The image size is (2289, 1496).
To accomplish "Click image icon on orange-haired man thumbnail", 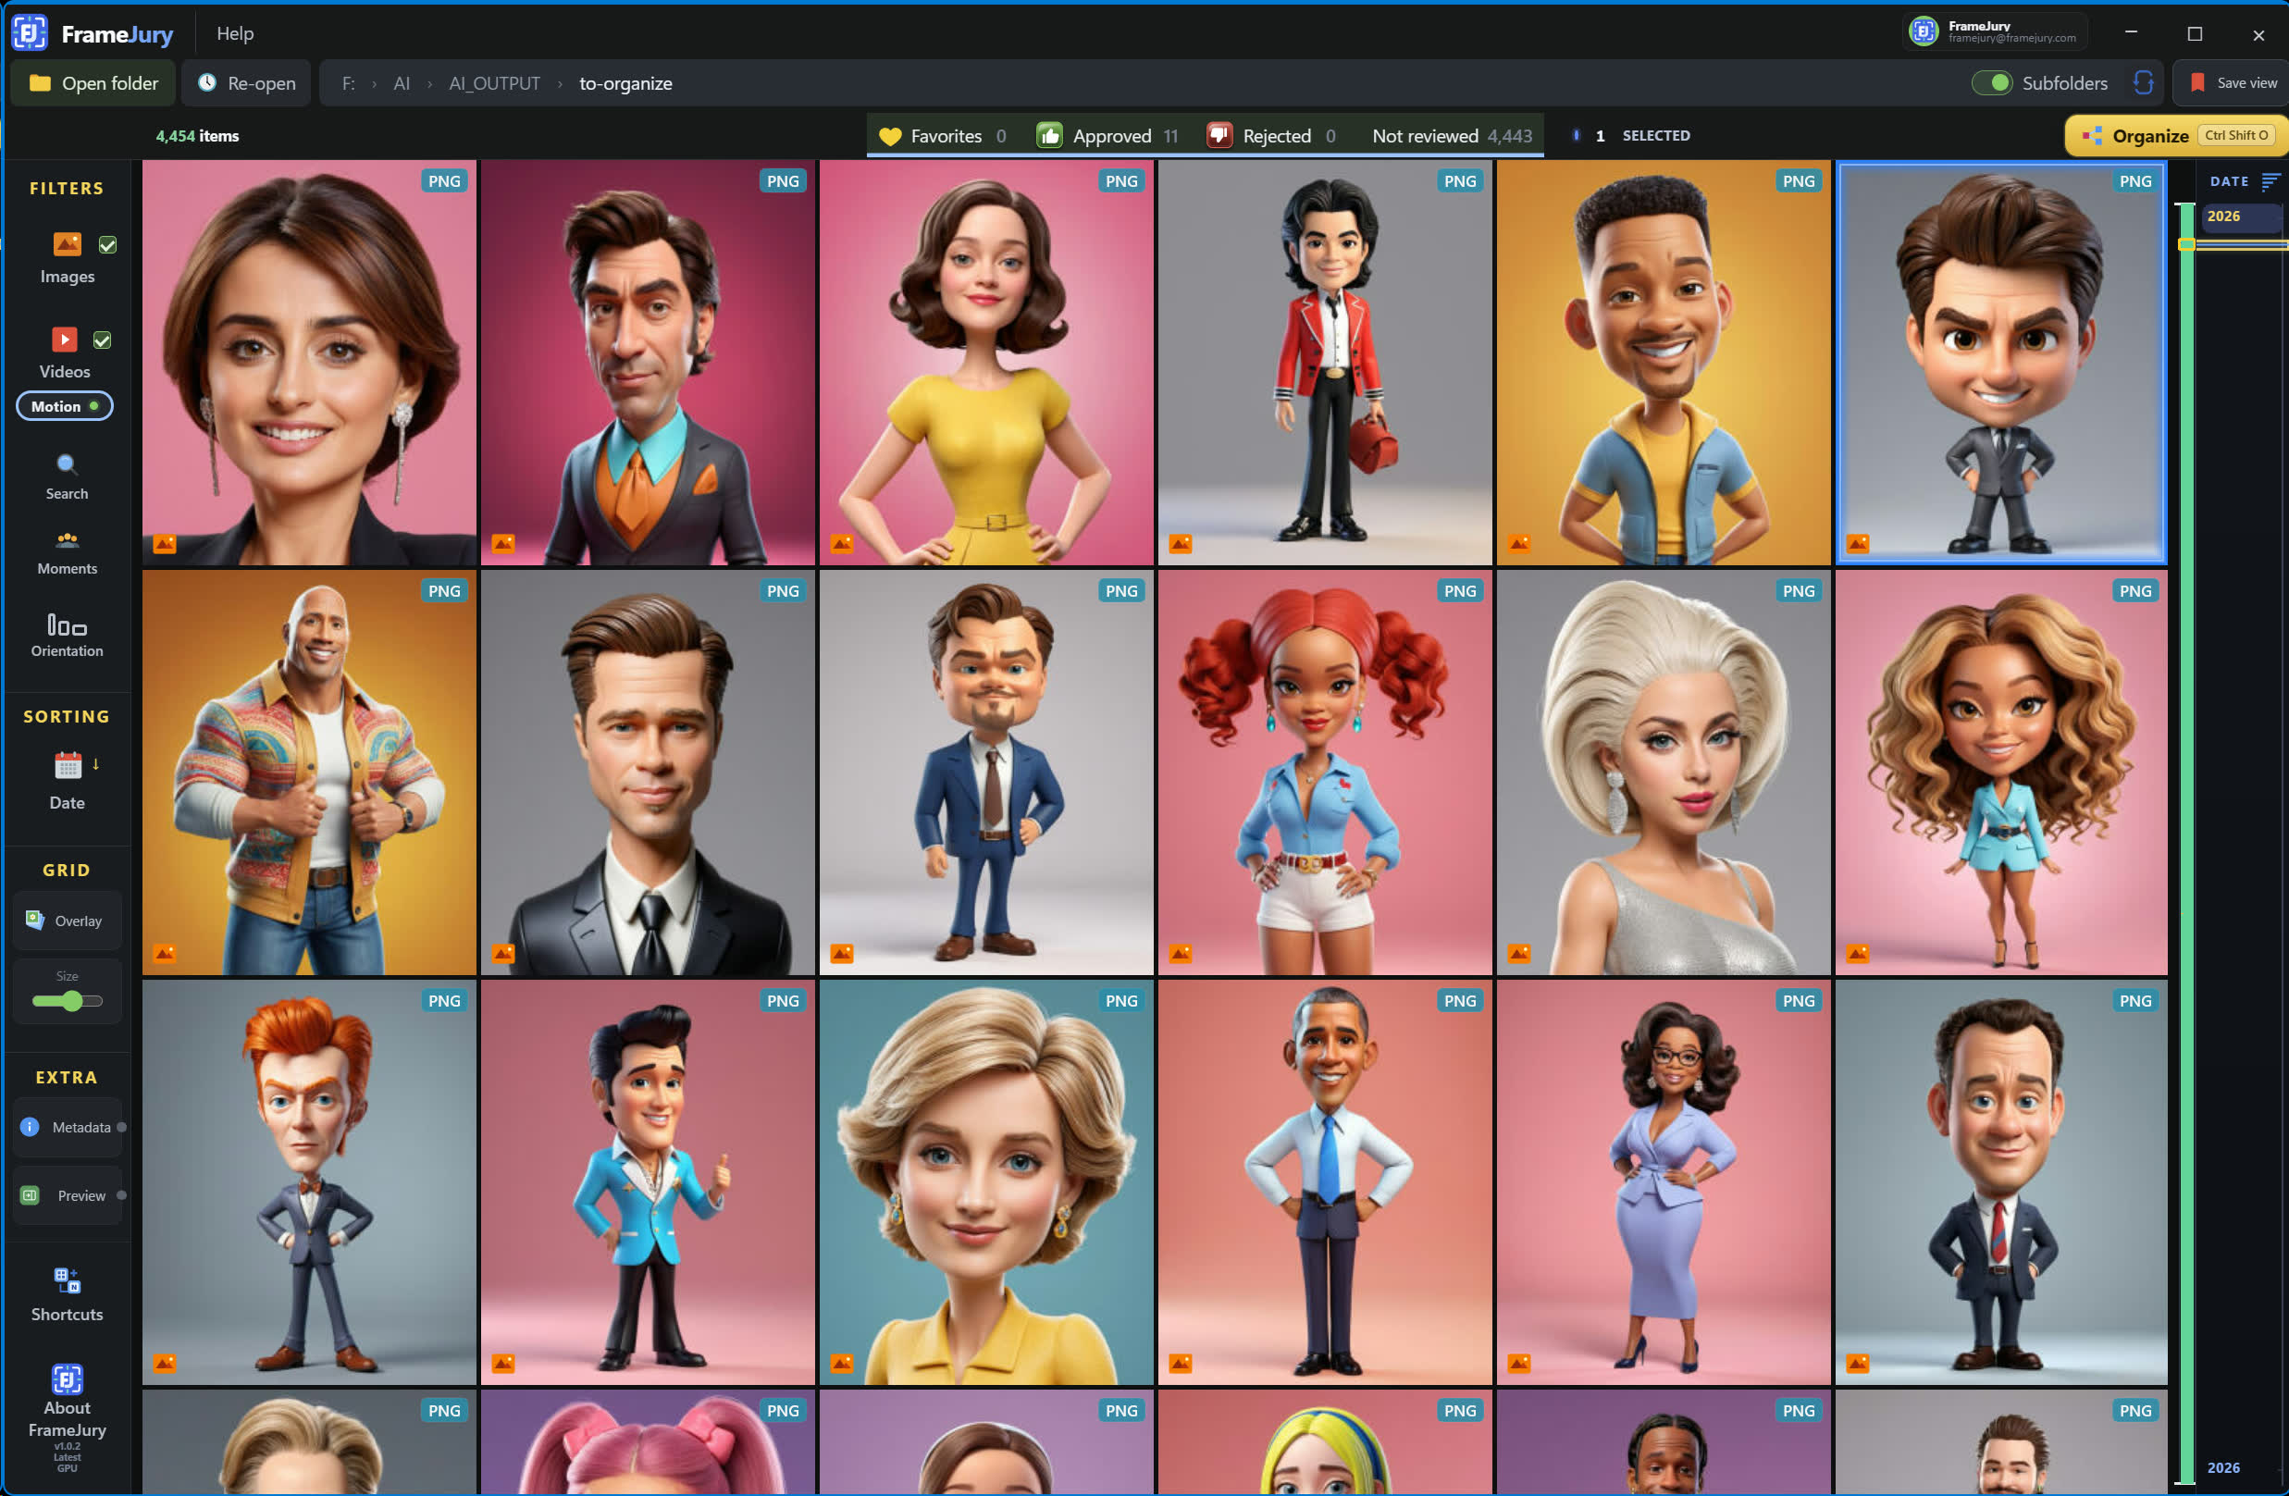I will [x=165, y=1364].
